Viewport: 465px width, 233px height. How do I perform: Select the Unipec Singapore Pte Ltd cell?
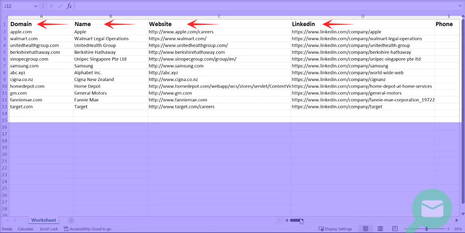111,59
